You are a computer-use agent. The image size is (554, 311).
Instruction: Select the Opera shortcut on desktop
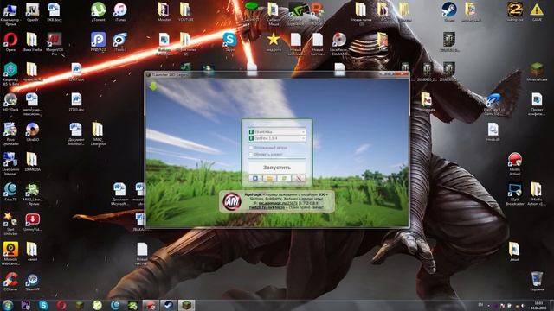(x=10, y=42)
